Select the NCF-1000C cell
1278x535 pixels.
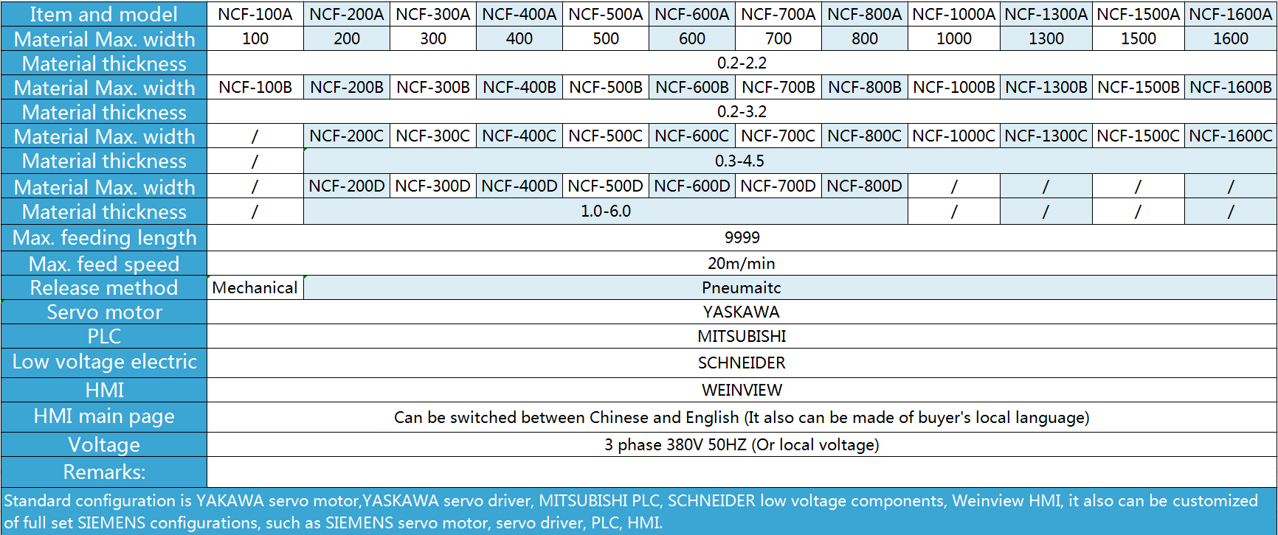[954, 136]
